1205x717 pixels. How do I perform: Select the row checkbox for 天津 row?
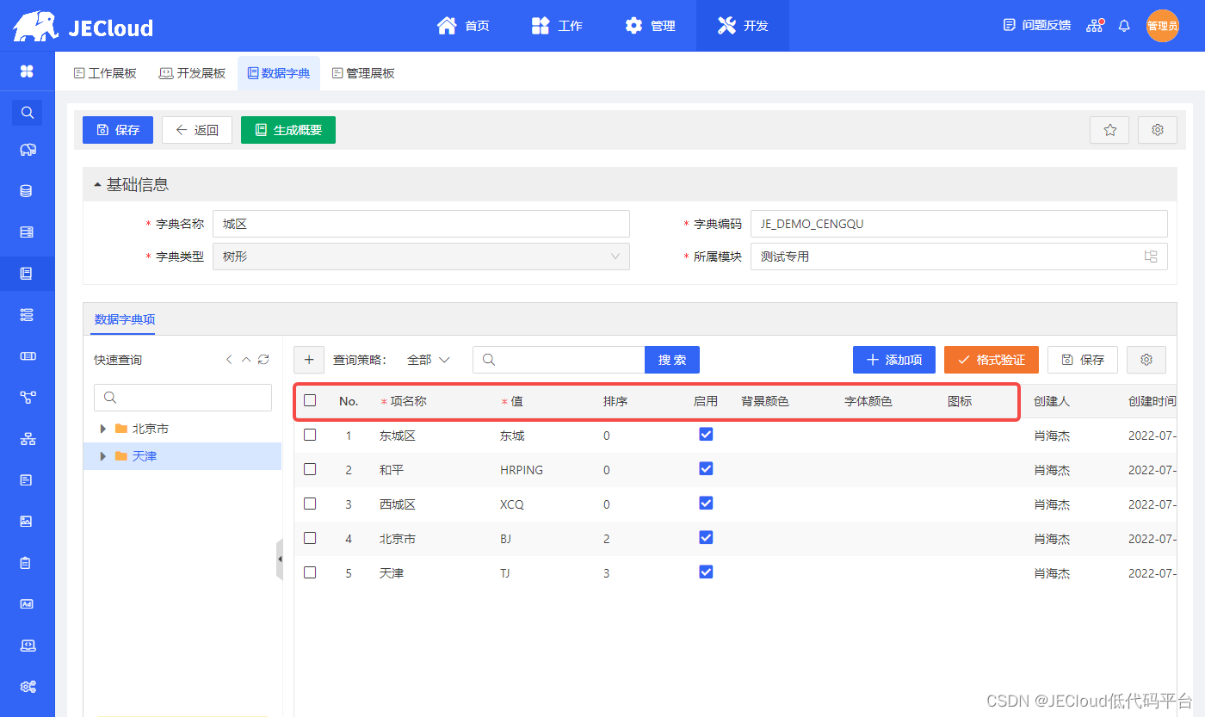pyautogui.click(x=310, y=572)
